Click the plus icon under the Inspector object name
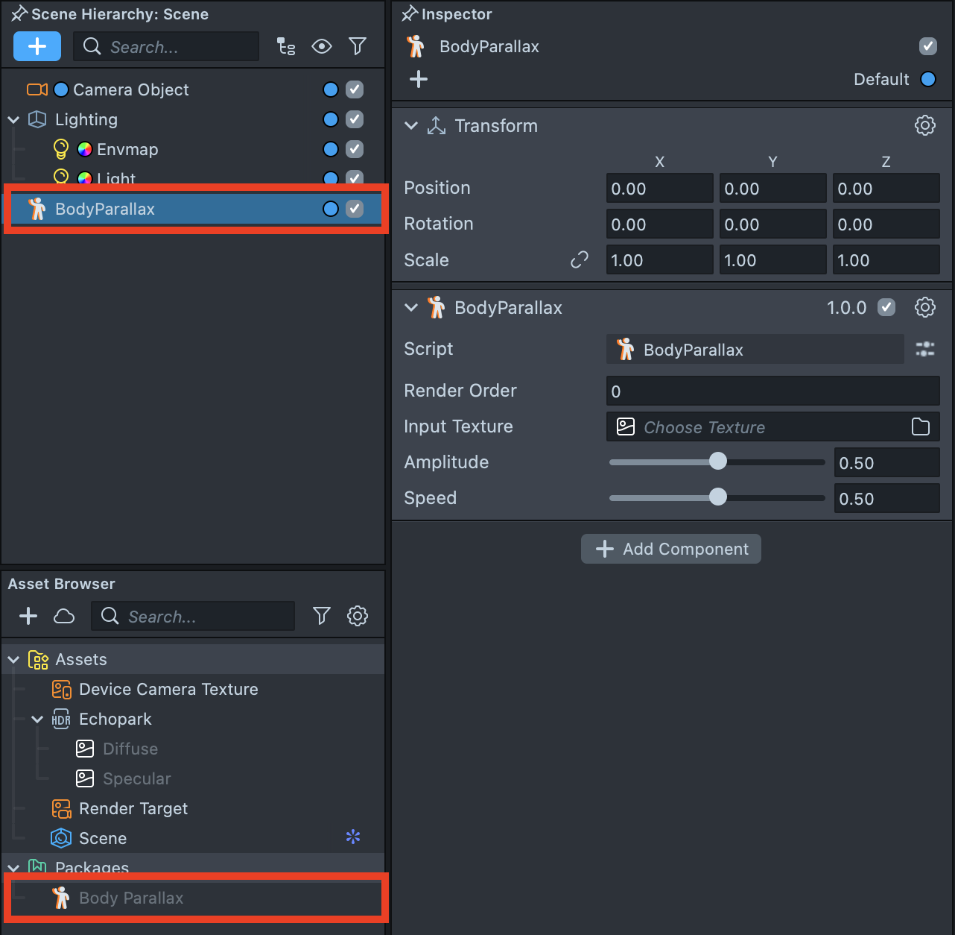The image size is (955, 935). point(419,79)
